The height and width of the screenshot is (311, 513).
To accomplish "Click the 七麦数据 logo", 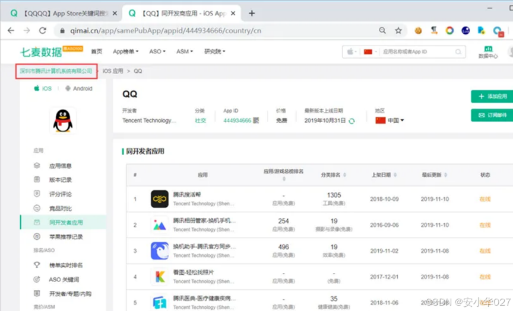I will [41, 52].
